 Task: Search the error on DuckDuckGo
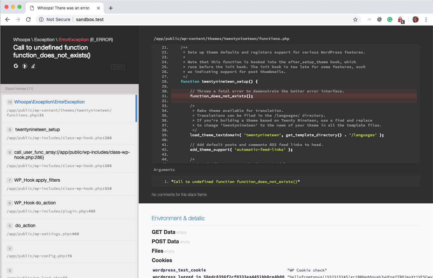[x=24, y=66]
